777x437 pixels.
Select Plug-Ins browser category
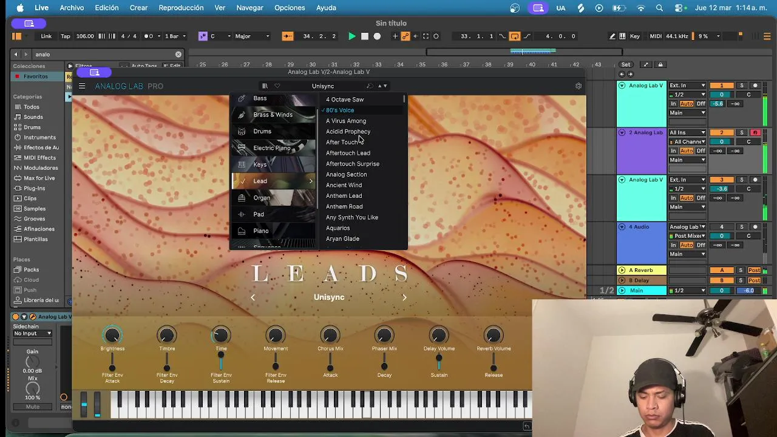pyautogui.click(x=34, y=188)
